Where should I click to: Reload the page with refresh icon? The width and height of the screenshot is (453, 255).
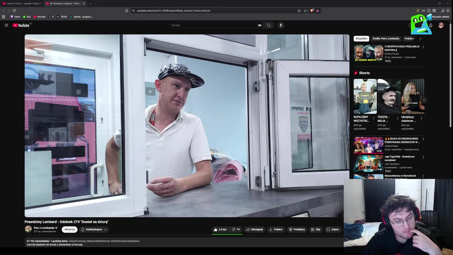[x=14, y=11]
